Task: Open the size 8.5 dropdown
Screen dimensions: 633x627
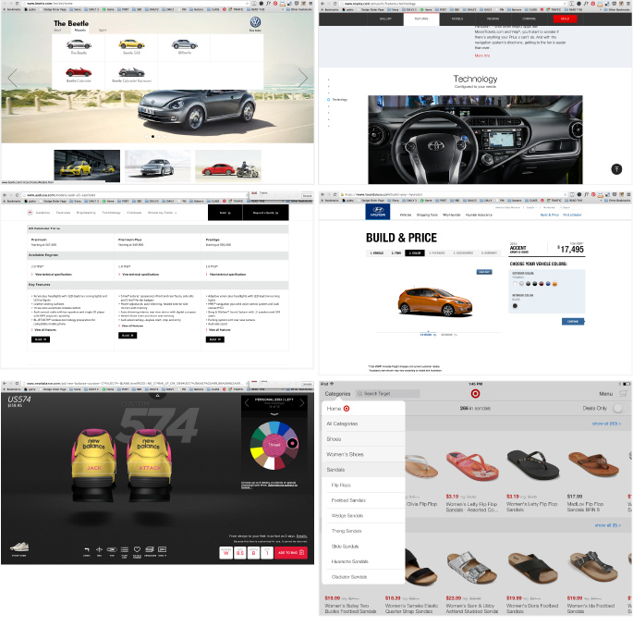Action: tap(239, 553)
